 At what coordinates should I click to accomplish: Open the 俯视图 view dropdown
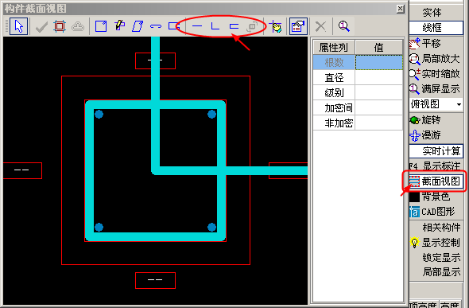coord(436,104)
